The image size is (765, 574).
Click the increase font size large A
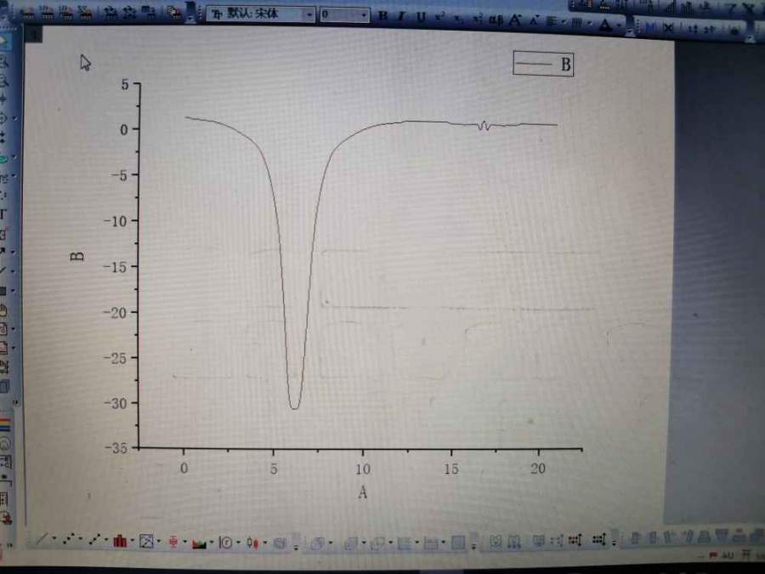point(515,20)
